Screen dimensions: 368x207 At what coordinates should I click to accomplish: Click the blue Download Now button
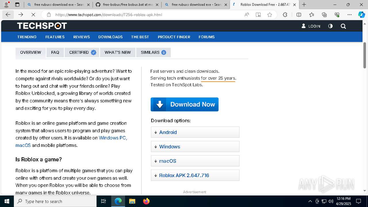185,104
